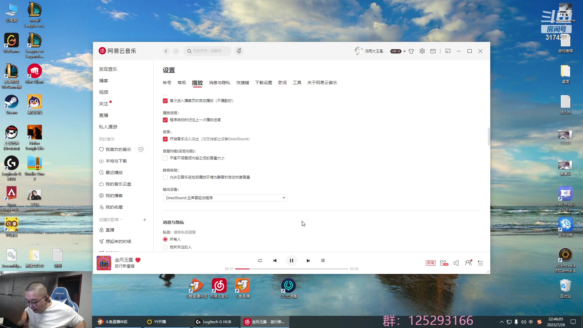The image size is (583, 328).
Task: Disable 开启音乐淡入淡出 effect checkbox
Action: pyautogui.click(x=165, y=139)
